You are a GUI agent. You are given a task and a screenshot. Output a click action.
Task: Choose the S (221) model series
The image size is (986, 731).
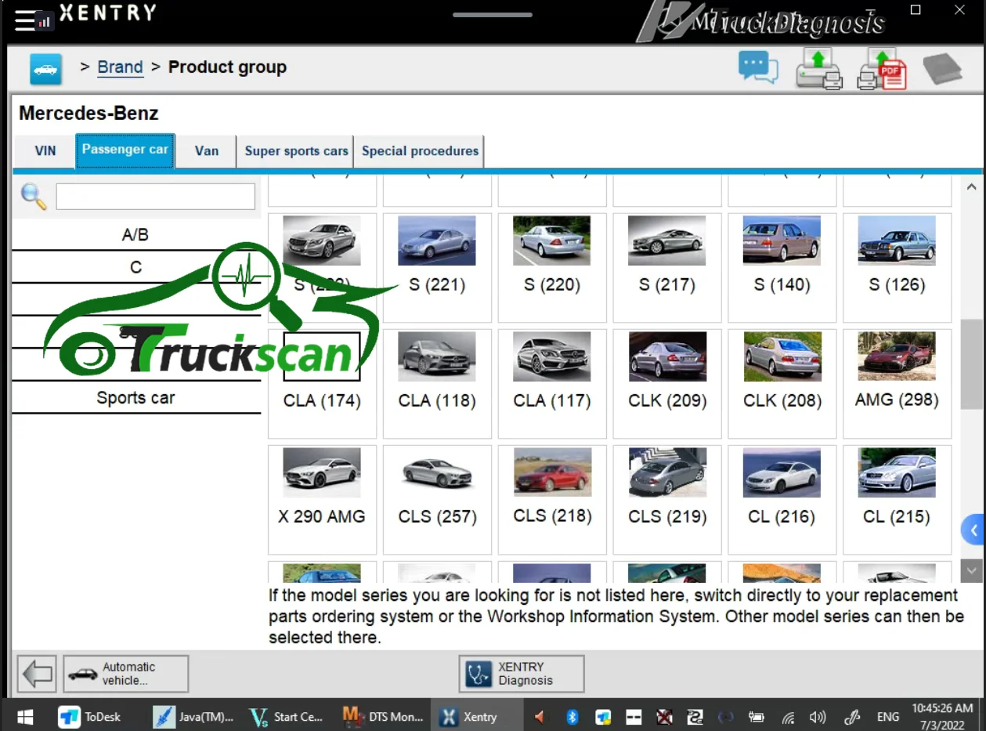click(437, 268)
